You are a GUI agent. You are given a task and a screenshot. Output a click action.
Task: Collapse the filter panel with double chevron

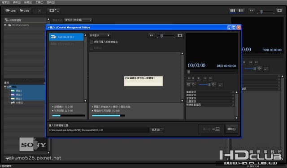pos(44,83)
